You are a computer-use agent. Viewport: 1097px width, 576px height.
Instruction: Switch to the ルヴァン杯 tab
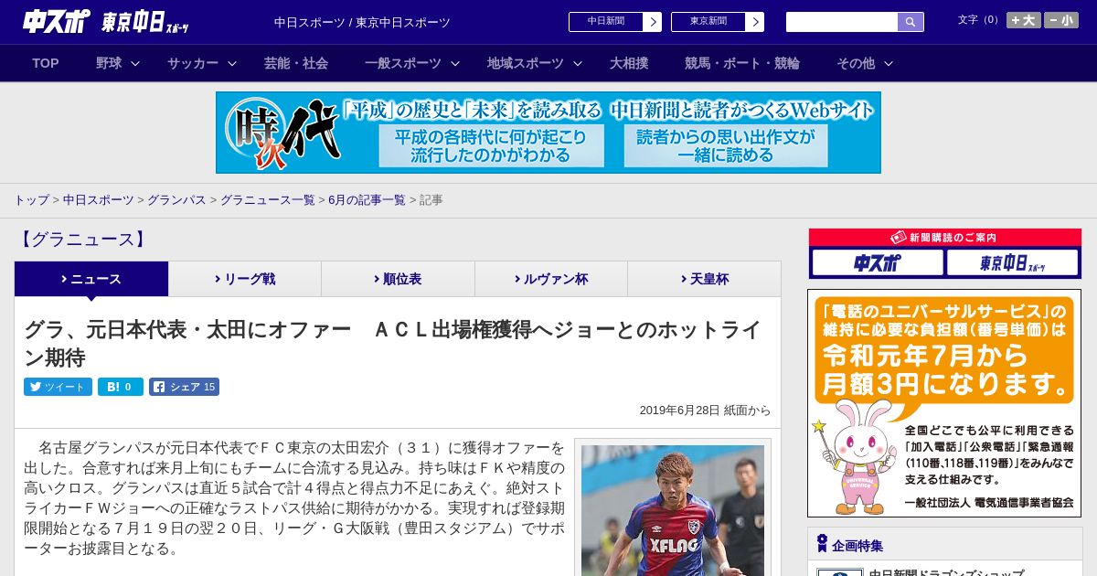[x=551, y=279]
